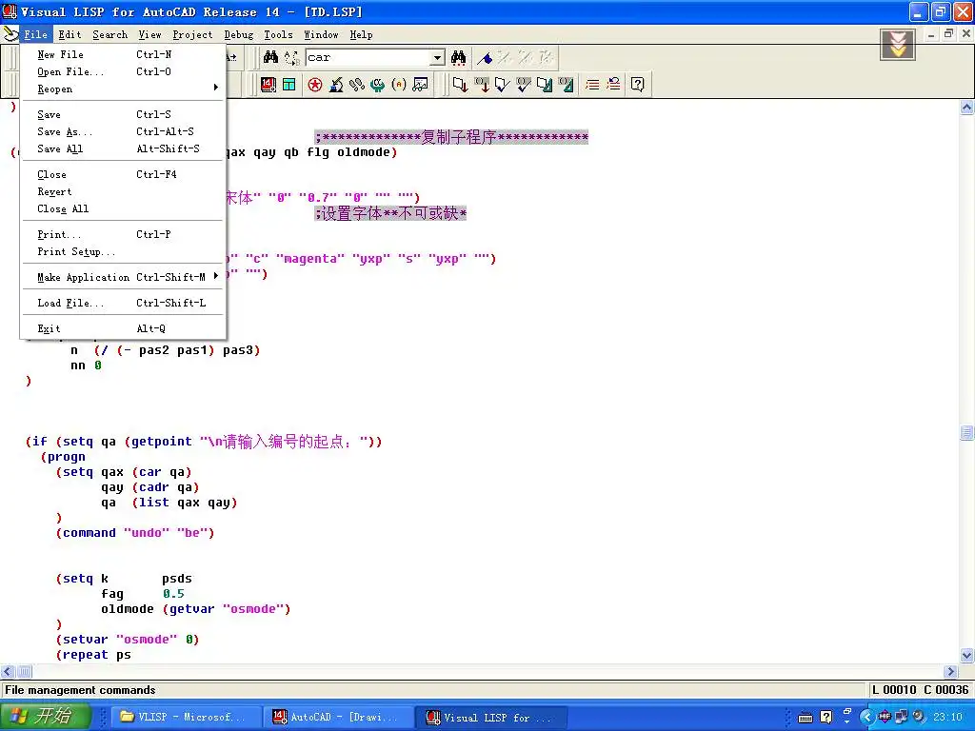This screenshot has height=731, width=975.
Task: Click the Replace A-to-B icon
Action: click(x=291, y=58)
